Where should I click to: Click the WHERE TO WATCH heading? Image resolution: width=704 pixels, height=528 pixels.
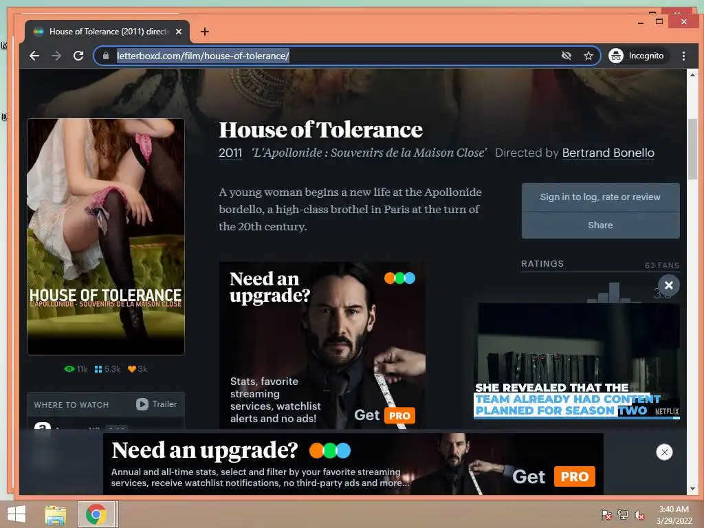pyautogui.click(x=71, y=404)
